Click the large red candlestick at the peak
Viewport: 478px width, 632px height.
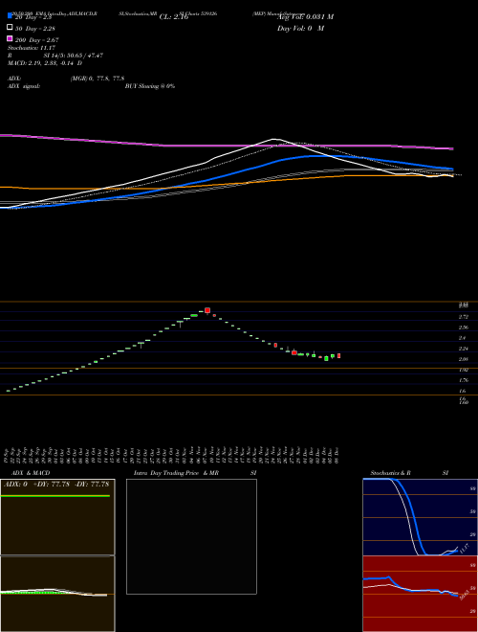click(x=207, y=310)
